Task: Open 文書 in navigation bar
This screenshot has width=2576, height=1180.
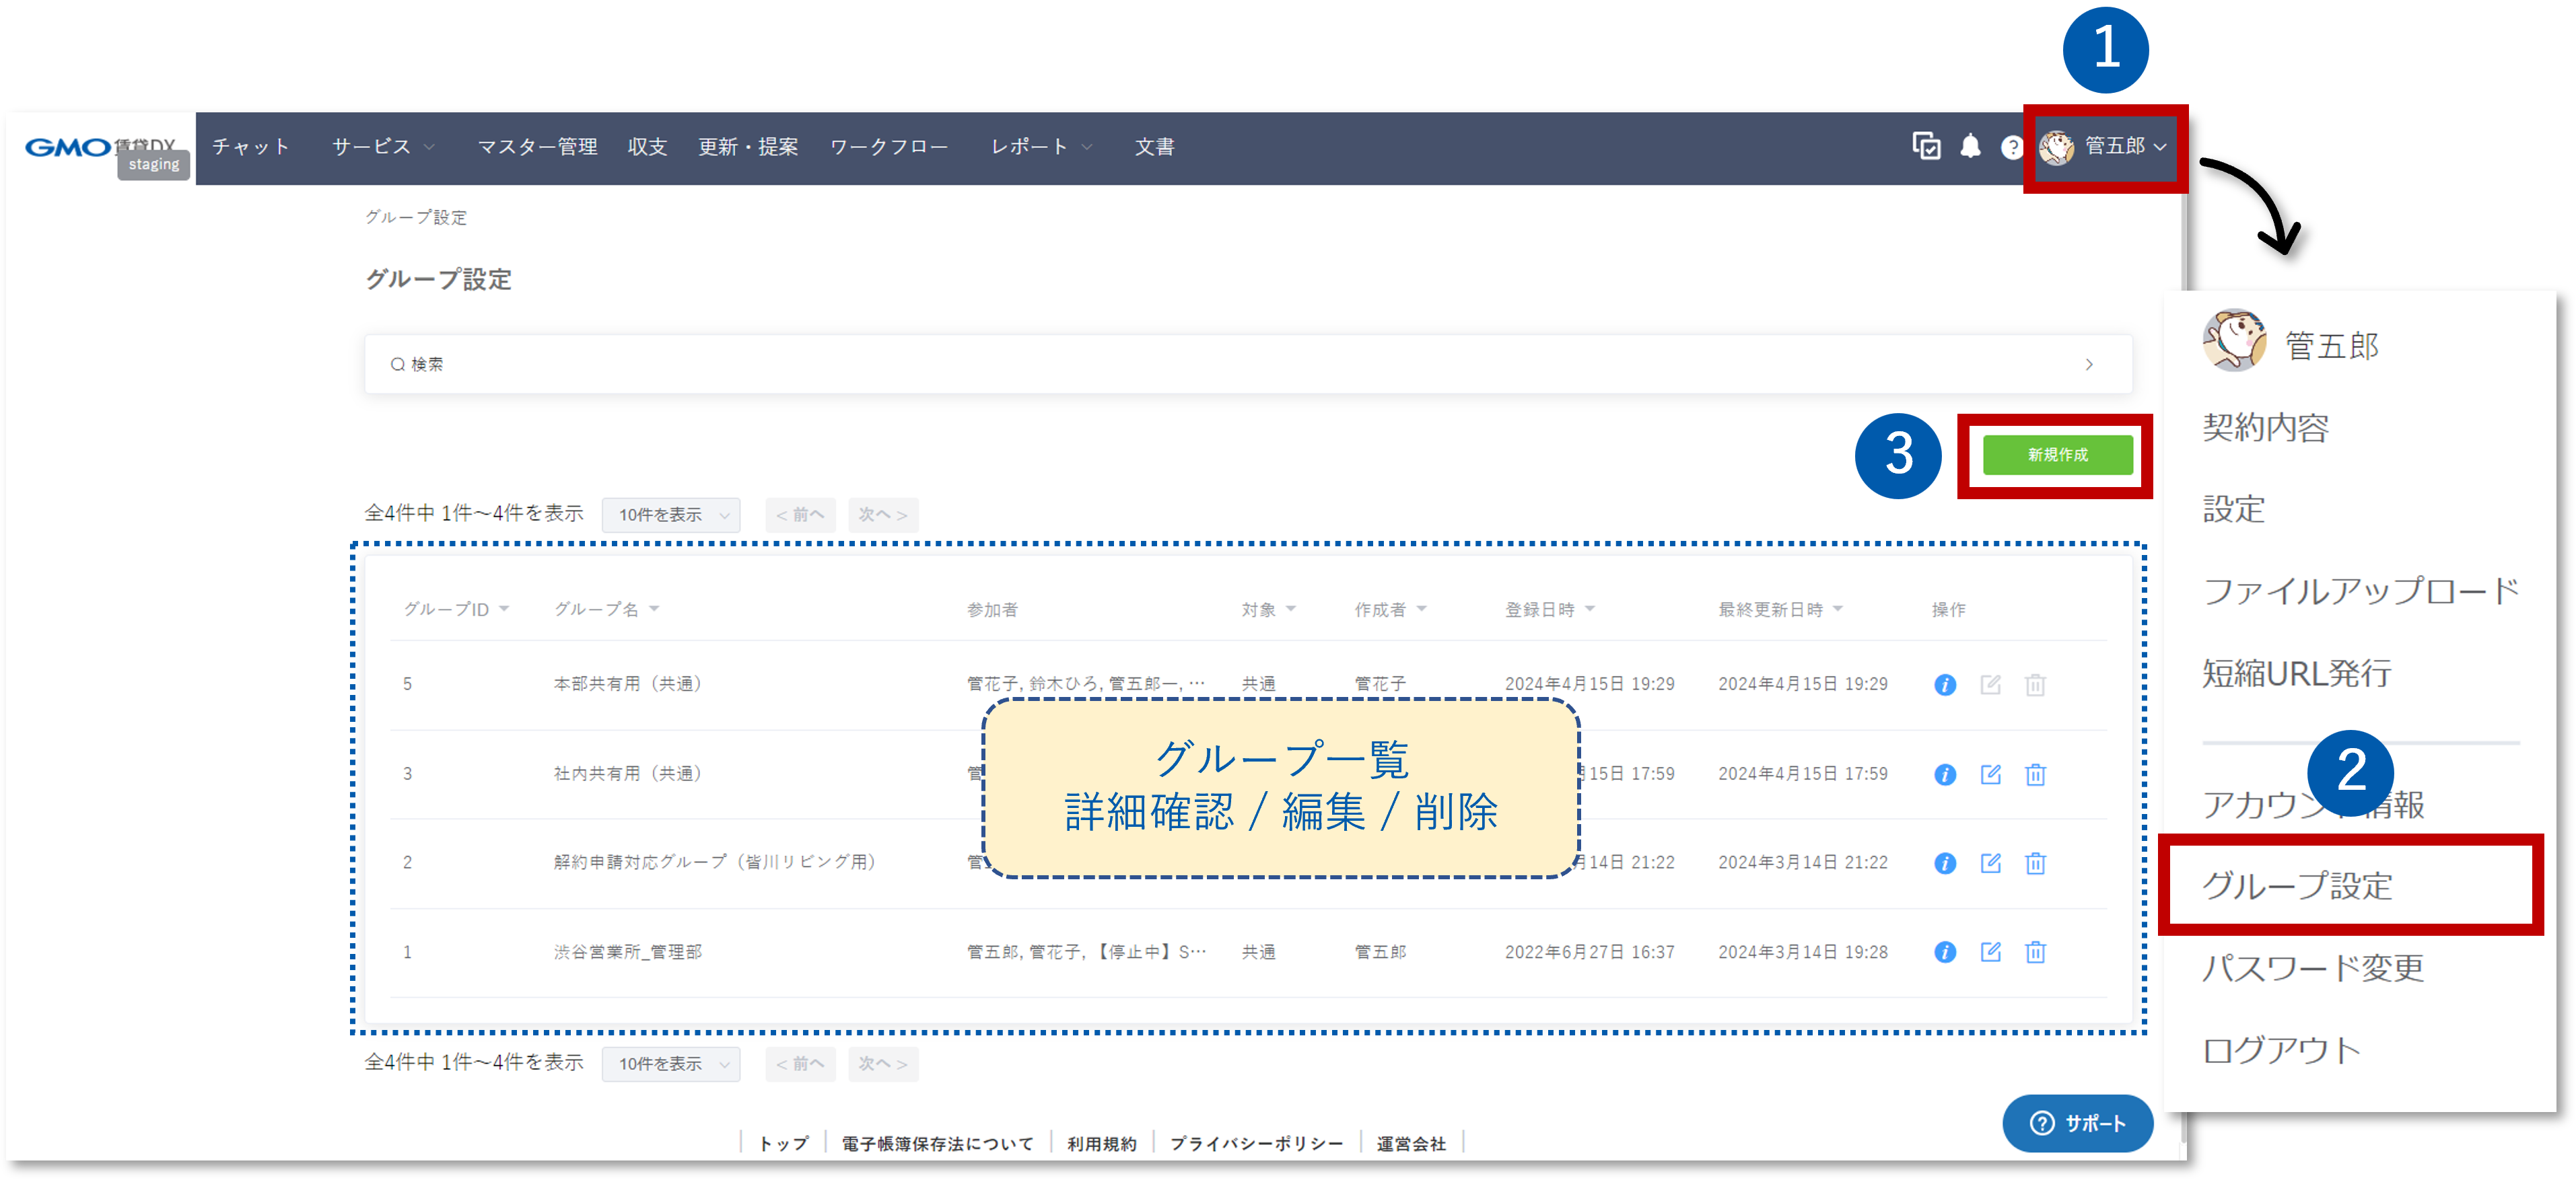Action: [x=1154, y=147]
